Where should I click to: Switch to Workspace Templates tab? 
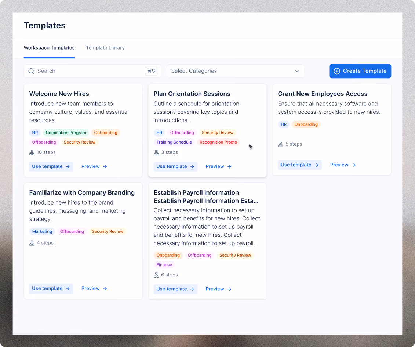pos(49,48)
